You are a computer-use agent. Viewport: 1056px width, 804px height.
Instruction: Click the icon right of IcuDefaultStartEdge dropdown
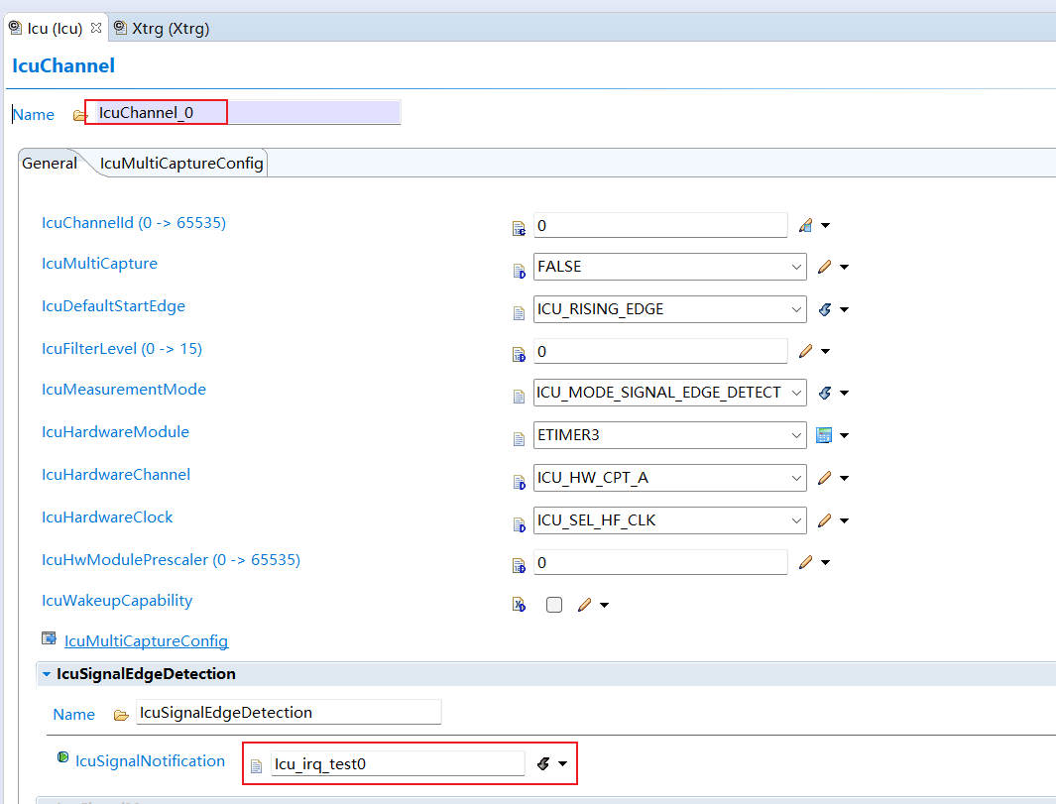pyautogui.click(x=824, y=309)
